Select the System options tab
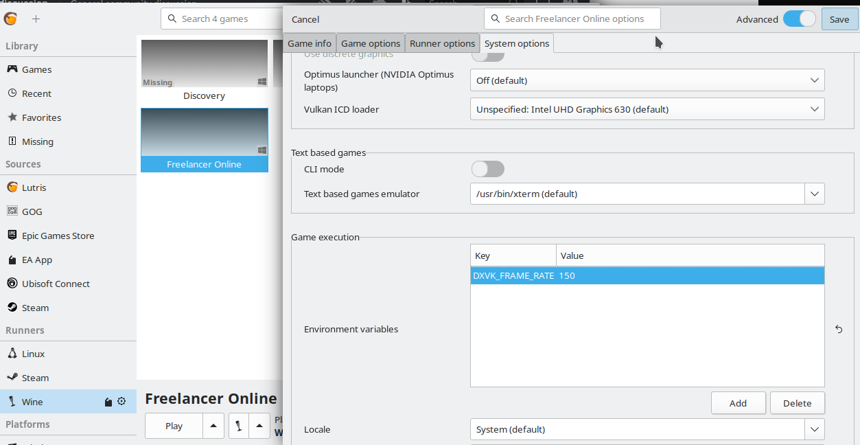 pos(517,43)
